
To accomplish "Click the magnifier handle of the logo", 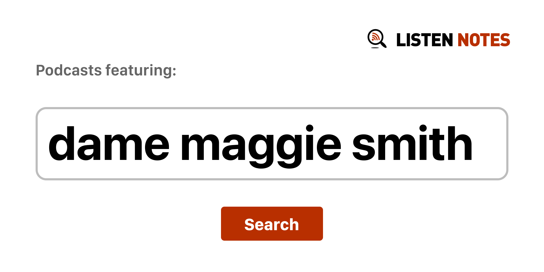I will [x=384, y=45].
